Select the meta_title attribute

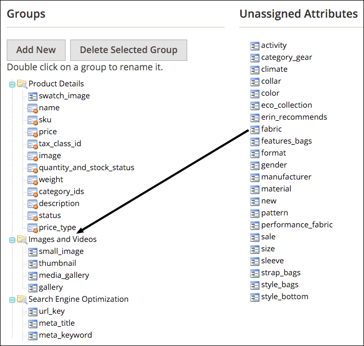click(x=57, y=323)
